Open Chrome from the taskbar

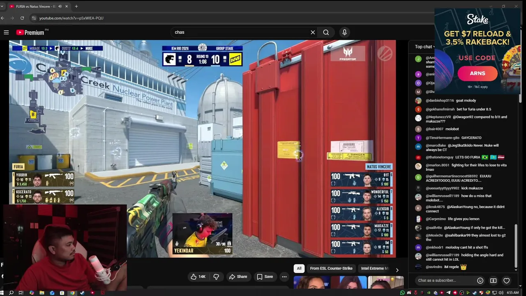coord(72,293)
